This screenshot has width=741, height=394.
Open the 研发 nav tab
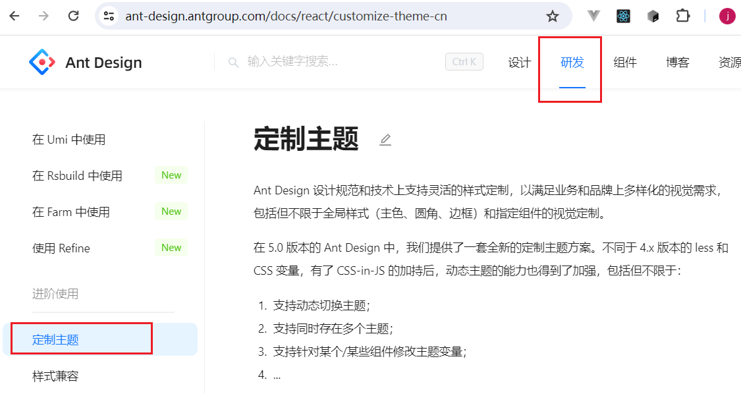(x=572, y=63)
